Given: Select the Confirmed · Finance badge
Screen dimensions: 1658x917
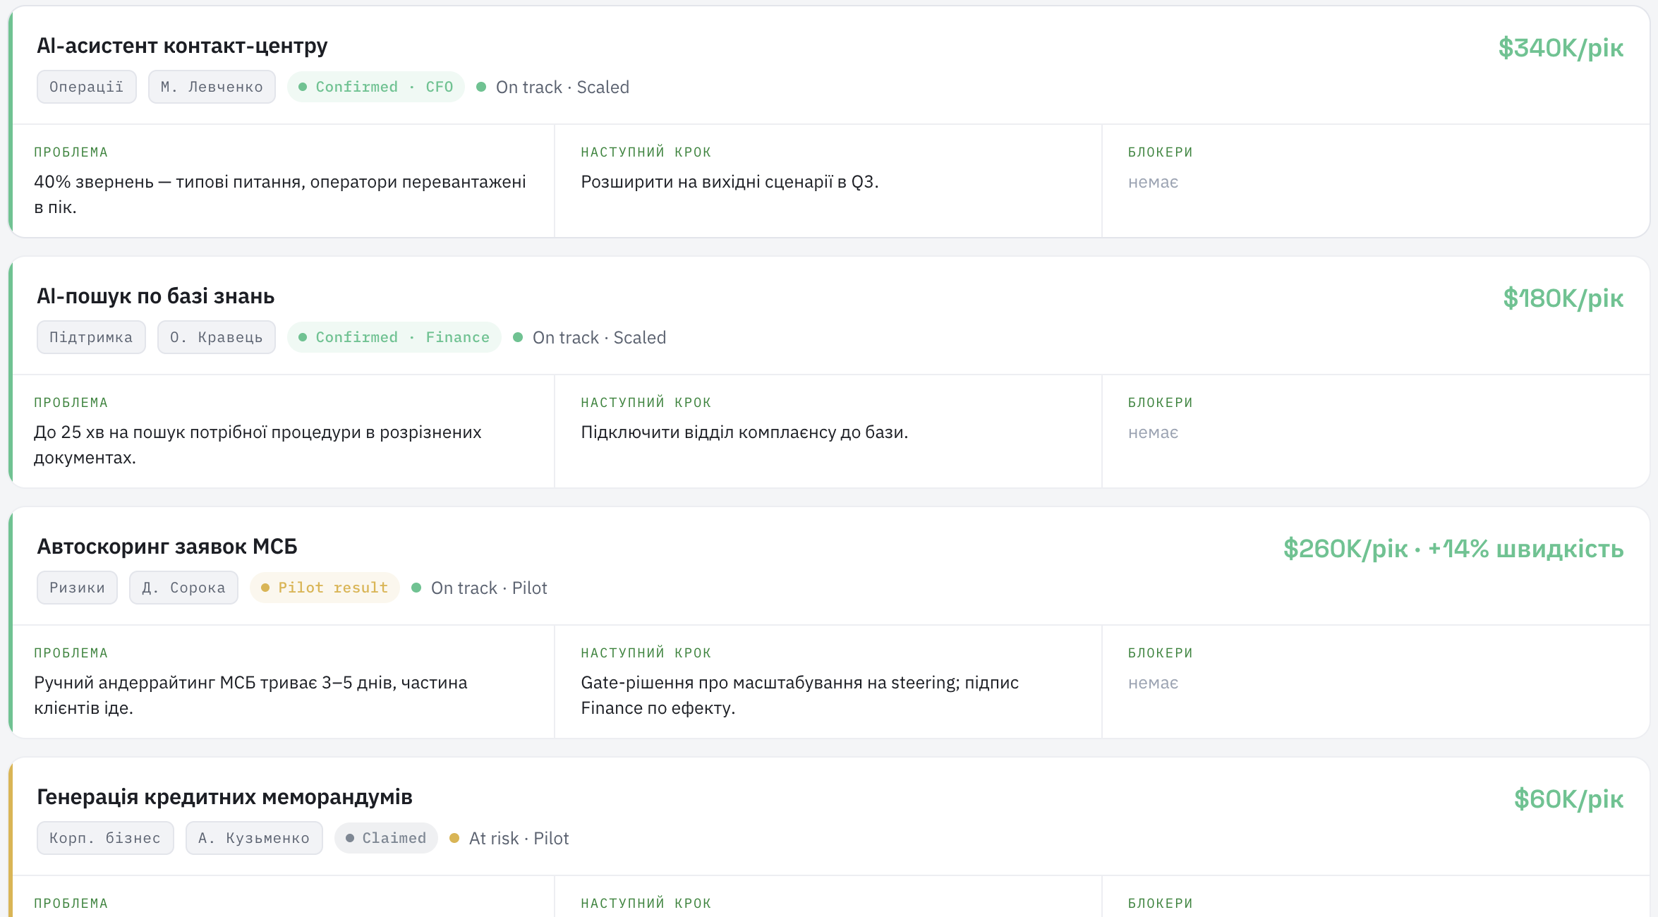Looking at the screenshot, I should click(x=394, y=337).
